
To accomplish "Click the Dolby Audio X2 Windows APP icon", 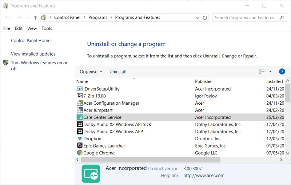I will pos(80,132).
